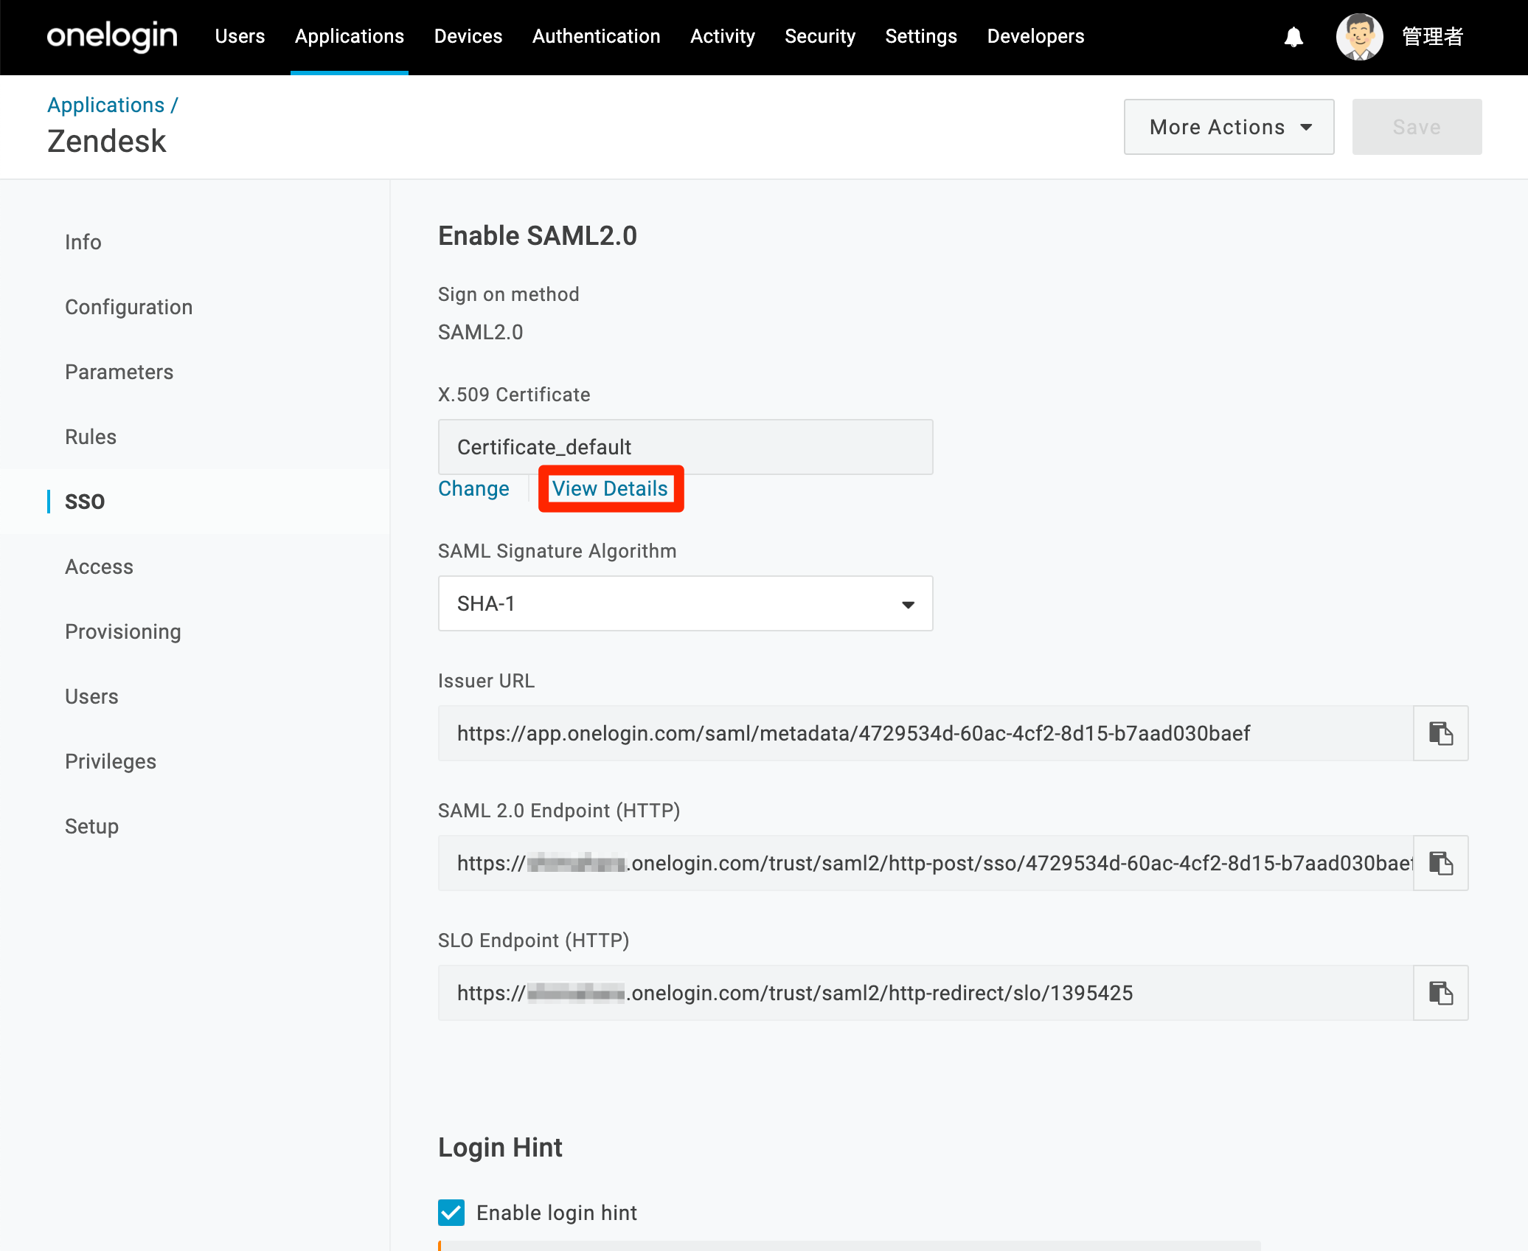Switch to the Setup tab
This screenshot has width=1528, height=1251.
[91, 826]
